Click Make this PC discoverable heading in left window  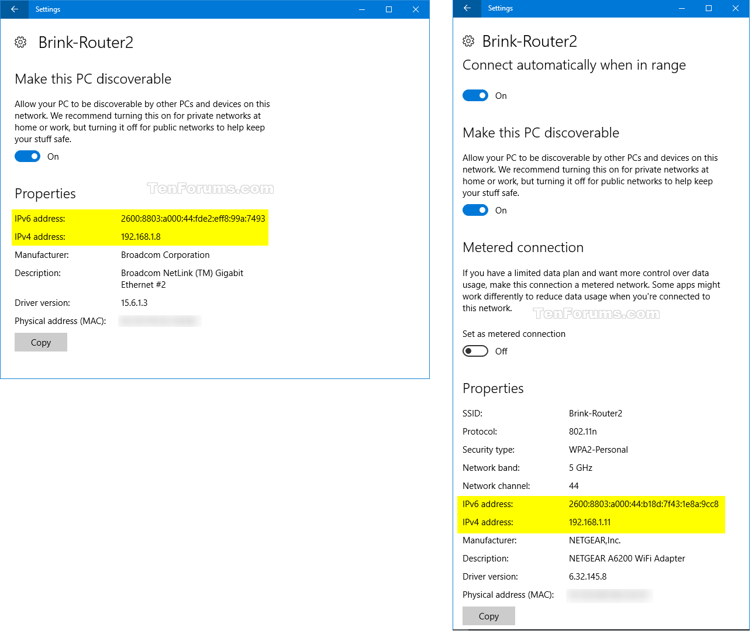(93, 79)
